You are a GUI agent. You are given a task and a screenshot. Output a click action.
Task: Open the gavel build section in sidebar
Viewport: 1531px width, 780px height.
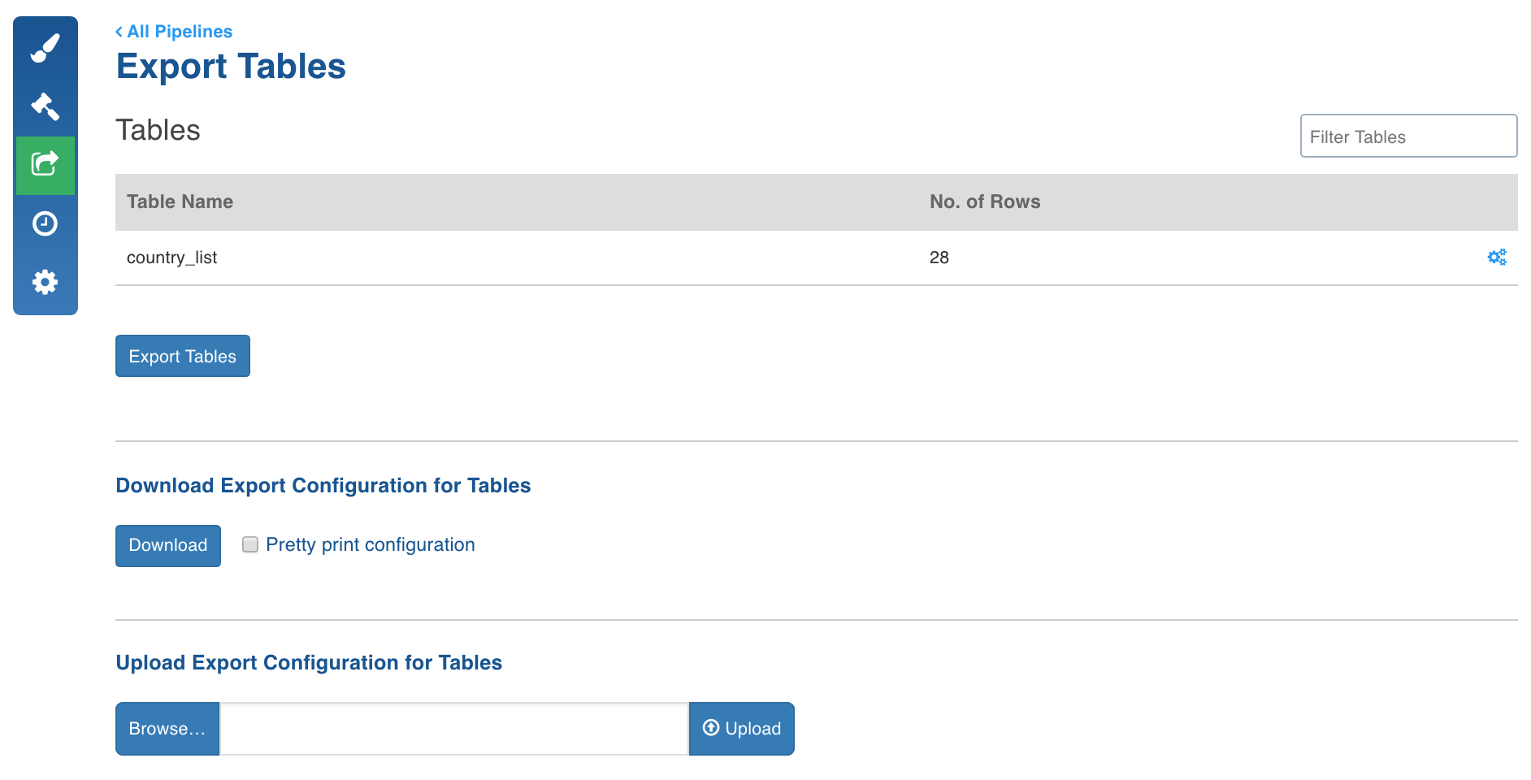pos(46,106)
